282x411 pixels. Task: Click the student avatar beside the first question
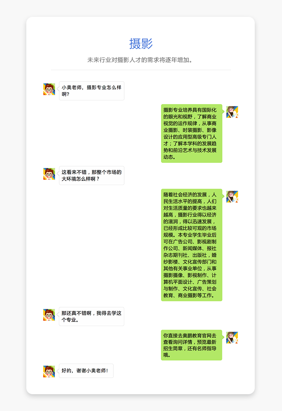click(49, 89)
